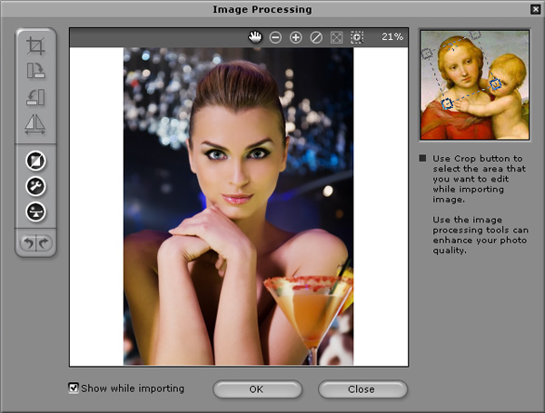Image resolution: width=545 pixels, height=413 pixels.
Task: Zoom in with the plus magnifier button
Action: (296, 37)
